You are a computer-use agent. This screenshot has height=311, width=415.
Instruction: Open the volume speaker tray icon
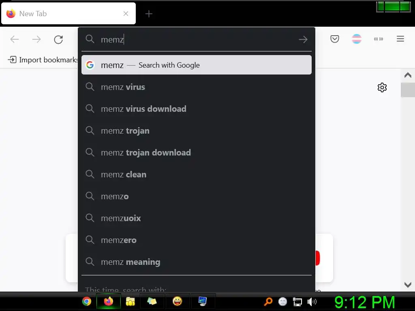(312, 301)
